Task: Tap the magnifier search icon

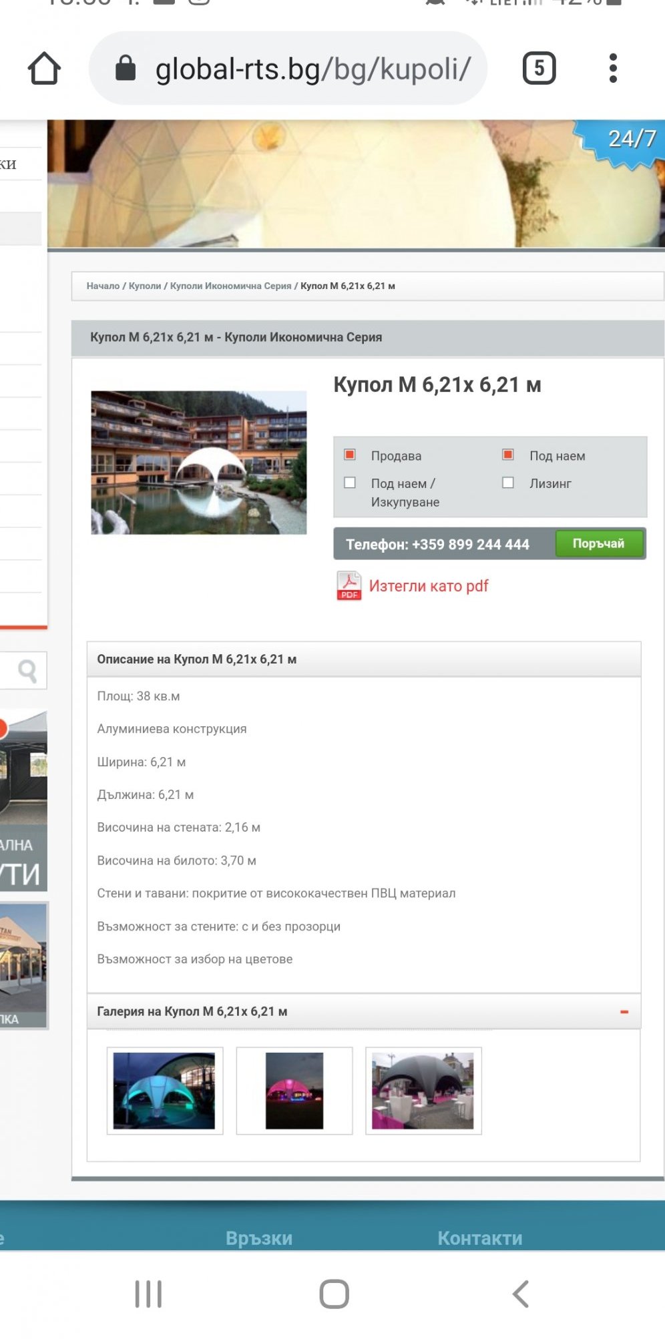Action: 27,670
